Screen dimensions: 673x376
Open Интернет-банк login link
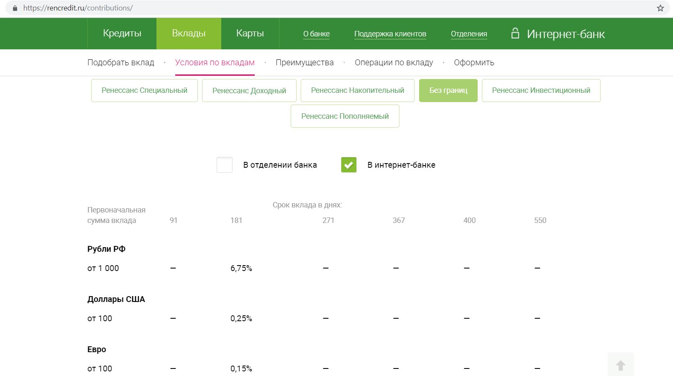click(566, 34)
